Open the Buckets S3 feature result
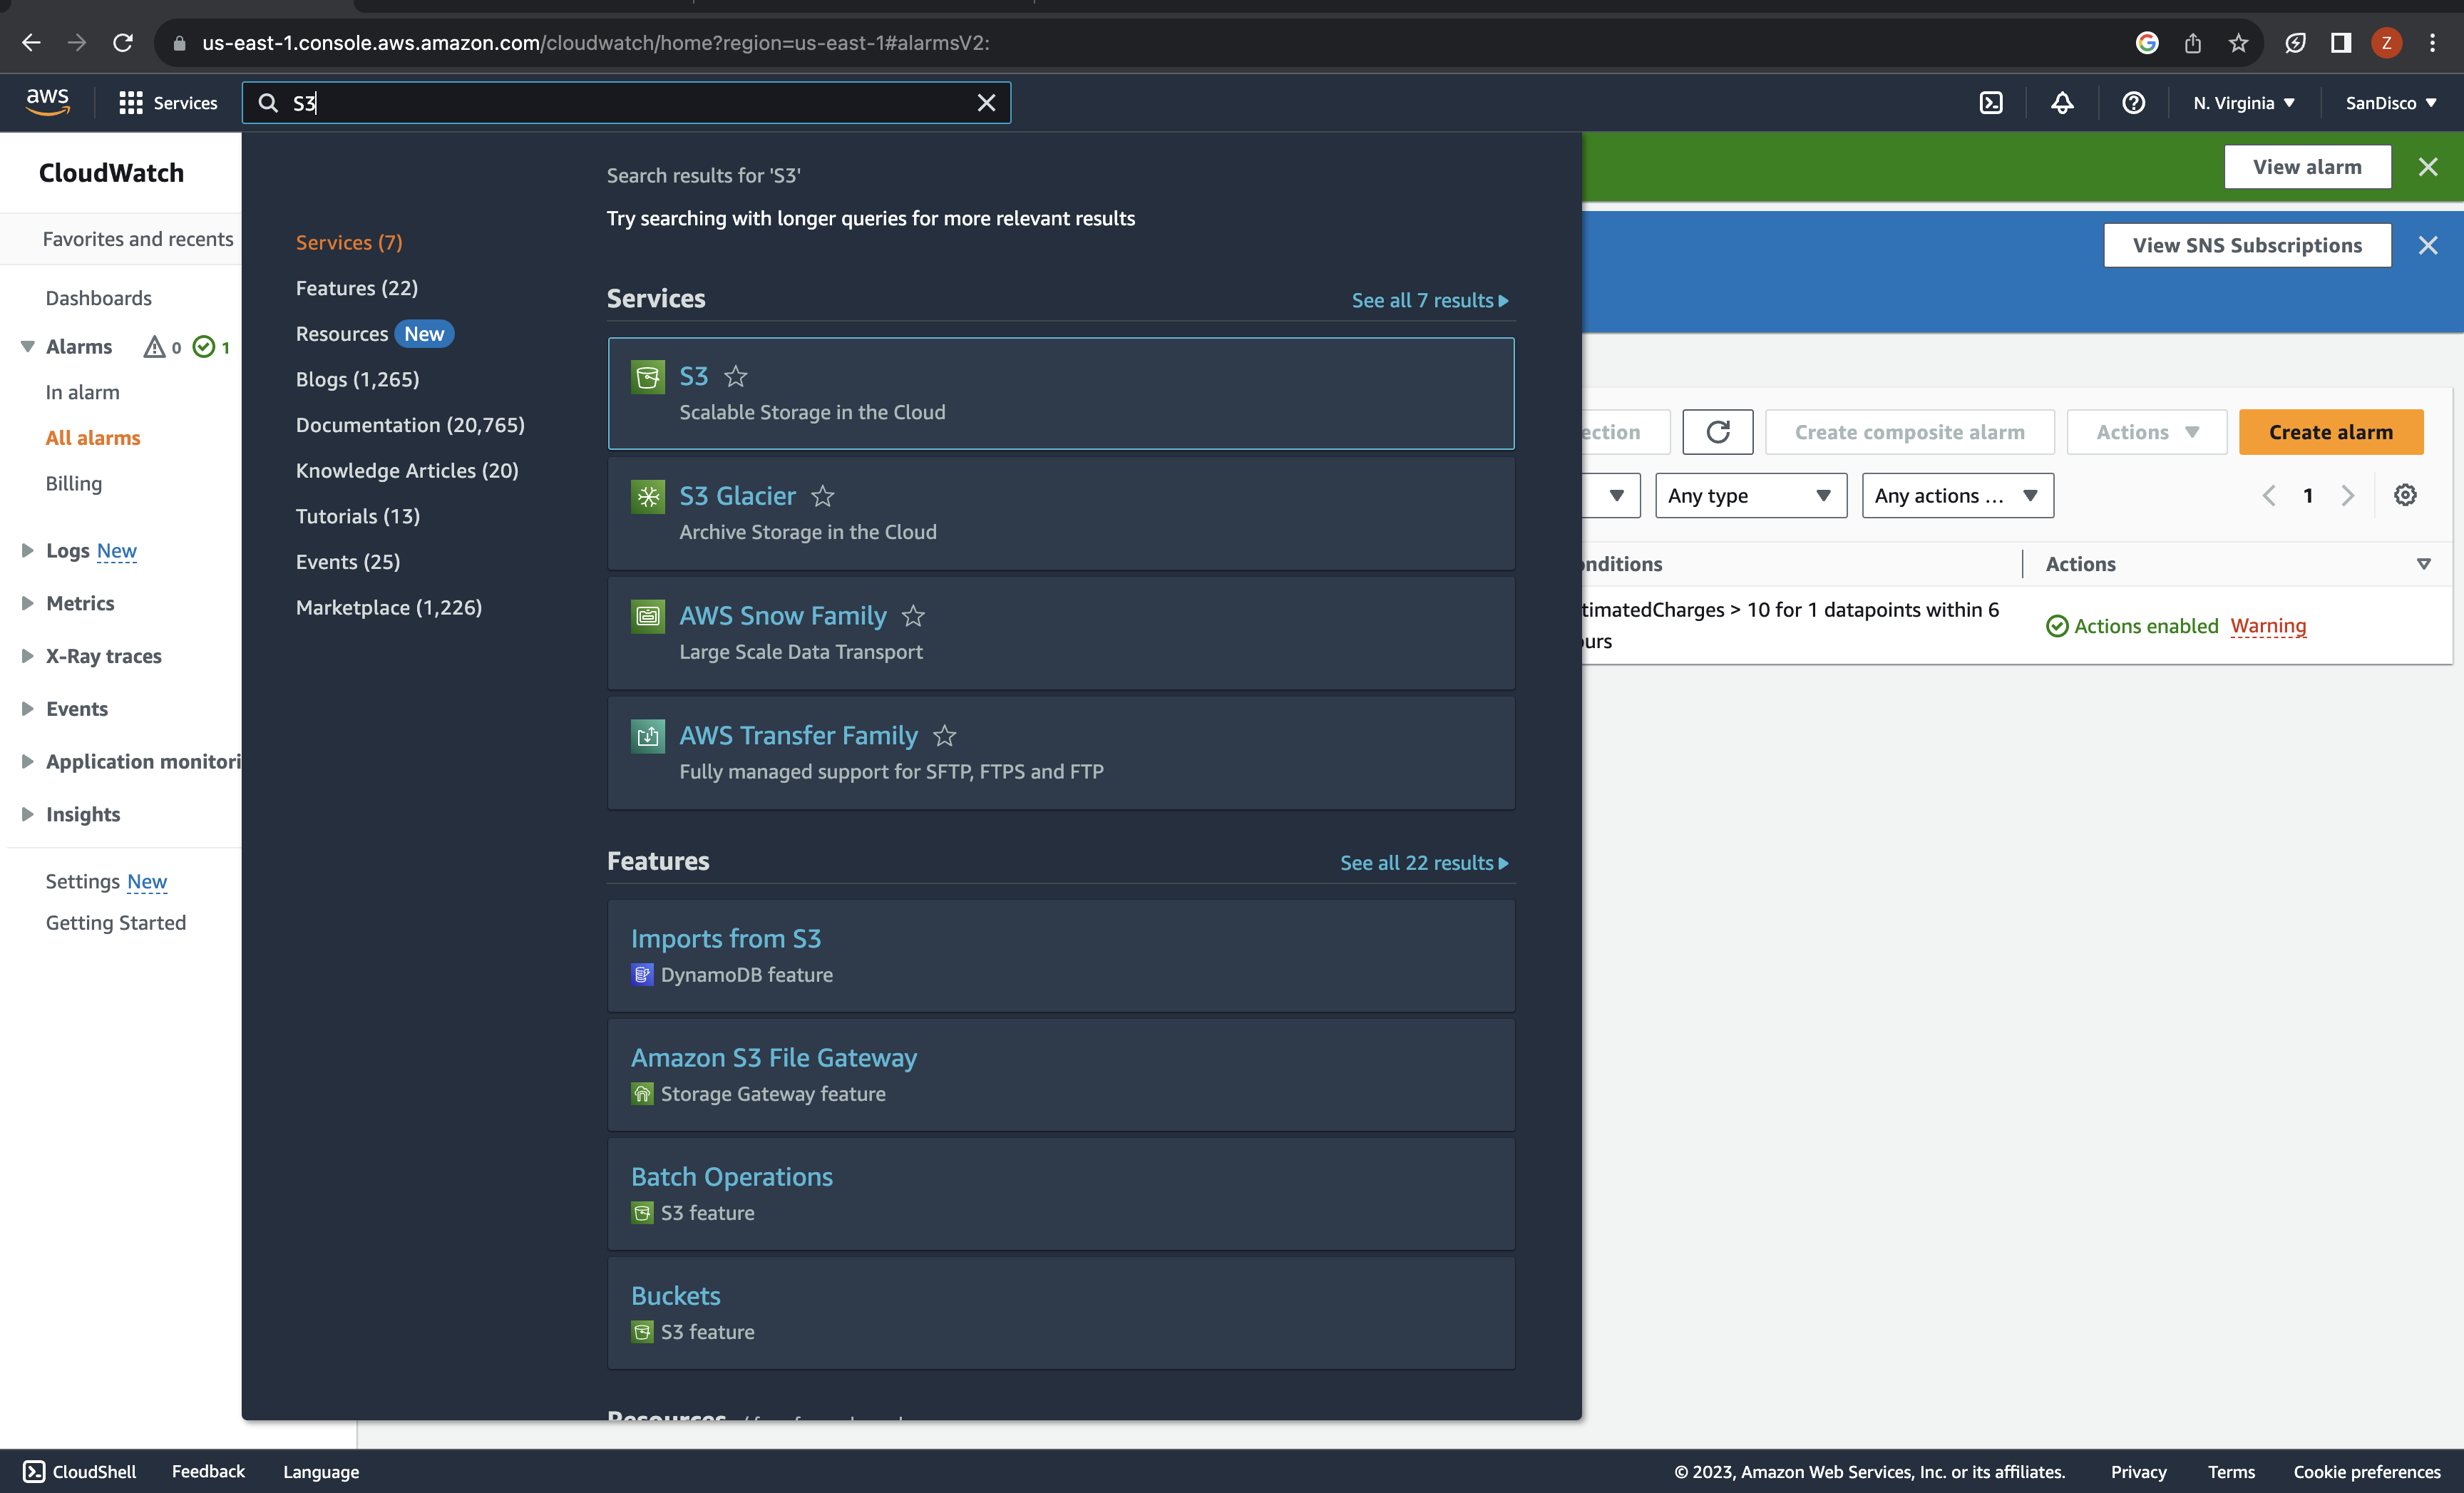Image resolution: width=2464 pixels, height=1493 pixels. pos(675,1296)
